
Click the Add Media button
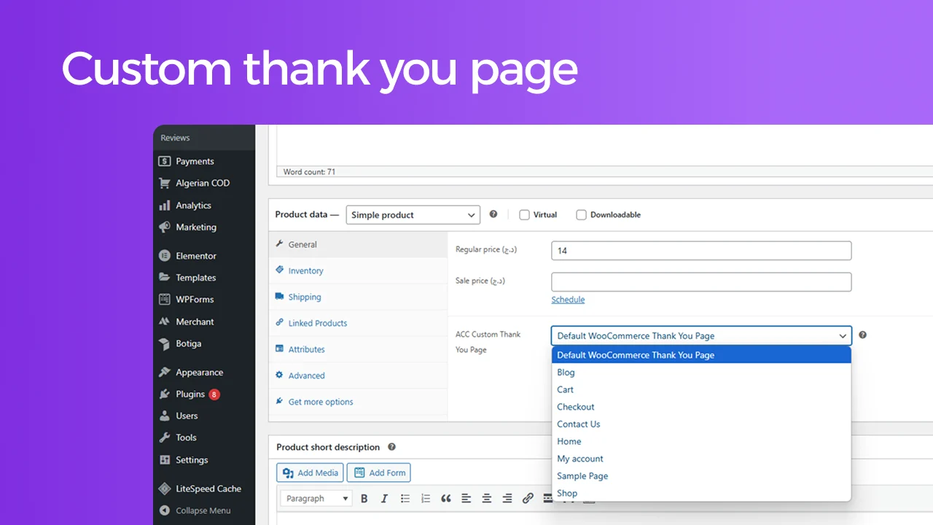310,473
